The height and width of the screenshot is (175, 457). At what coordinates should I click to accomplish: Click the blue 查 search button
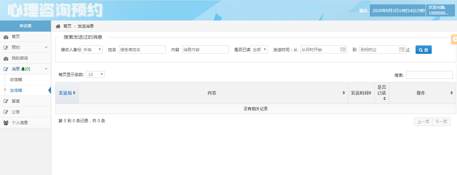tap(423, 50)
